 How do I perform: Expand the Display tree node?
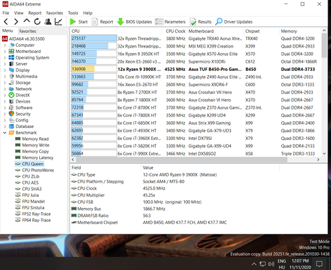pos(5,70)
